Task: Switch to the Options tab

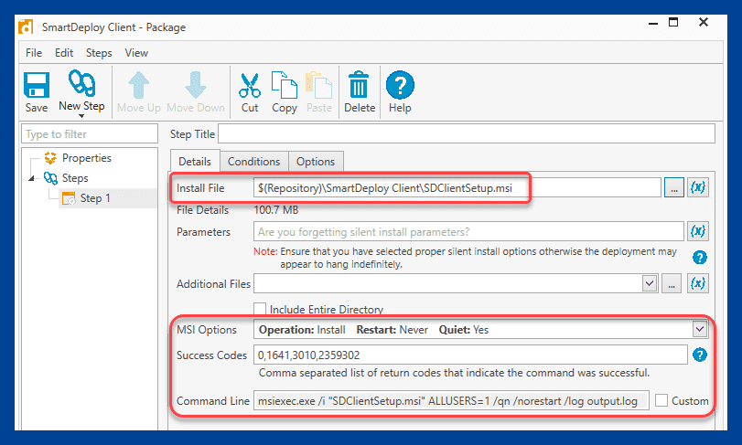Action: click(x=316, y=162)
